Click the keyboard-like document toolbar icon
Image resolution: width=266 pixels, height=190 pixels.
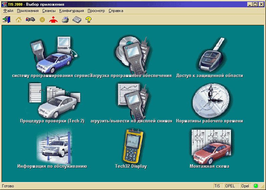tap(77, 20)
